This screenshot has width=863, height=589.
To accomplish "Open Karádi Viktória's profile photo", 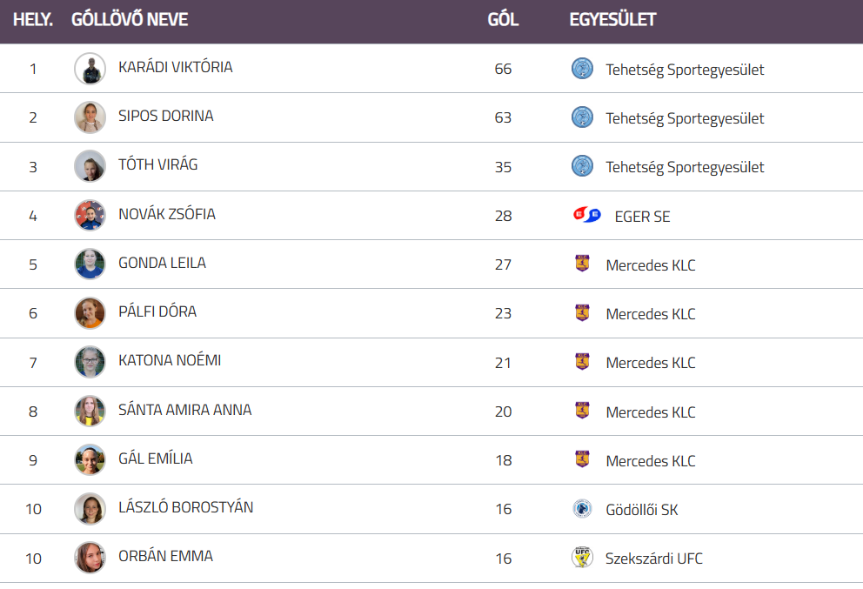I will pyautogui.click(x=90, y=69).
